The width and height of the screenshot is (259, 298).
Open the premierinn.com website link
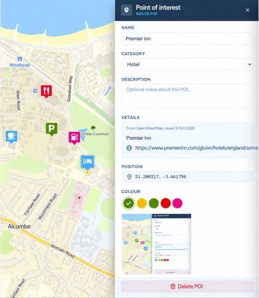pos(197,148)
